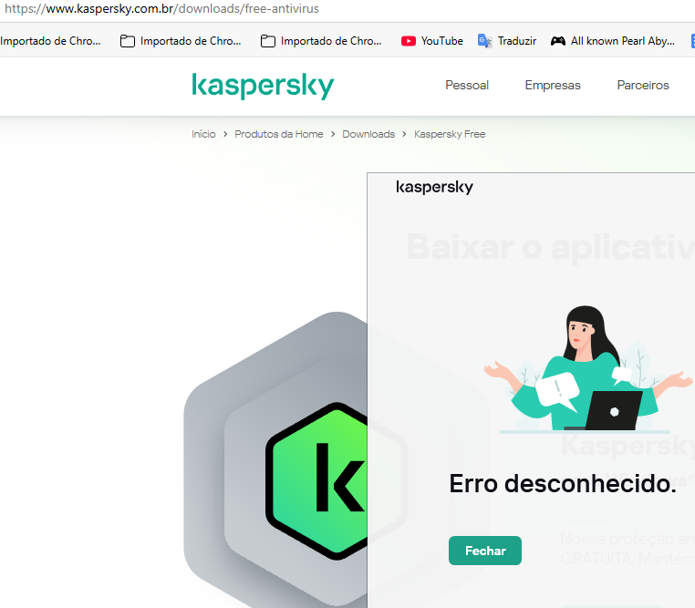
Task: Open the Traduzir bookmark
Action: [507, 41]
